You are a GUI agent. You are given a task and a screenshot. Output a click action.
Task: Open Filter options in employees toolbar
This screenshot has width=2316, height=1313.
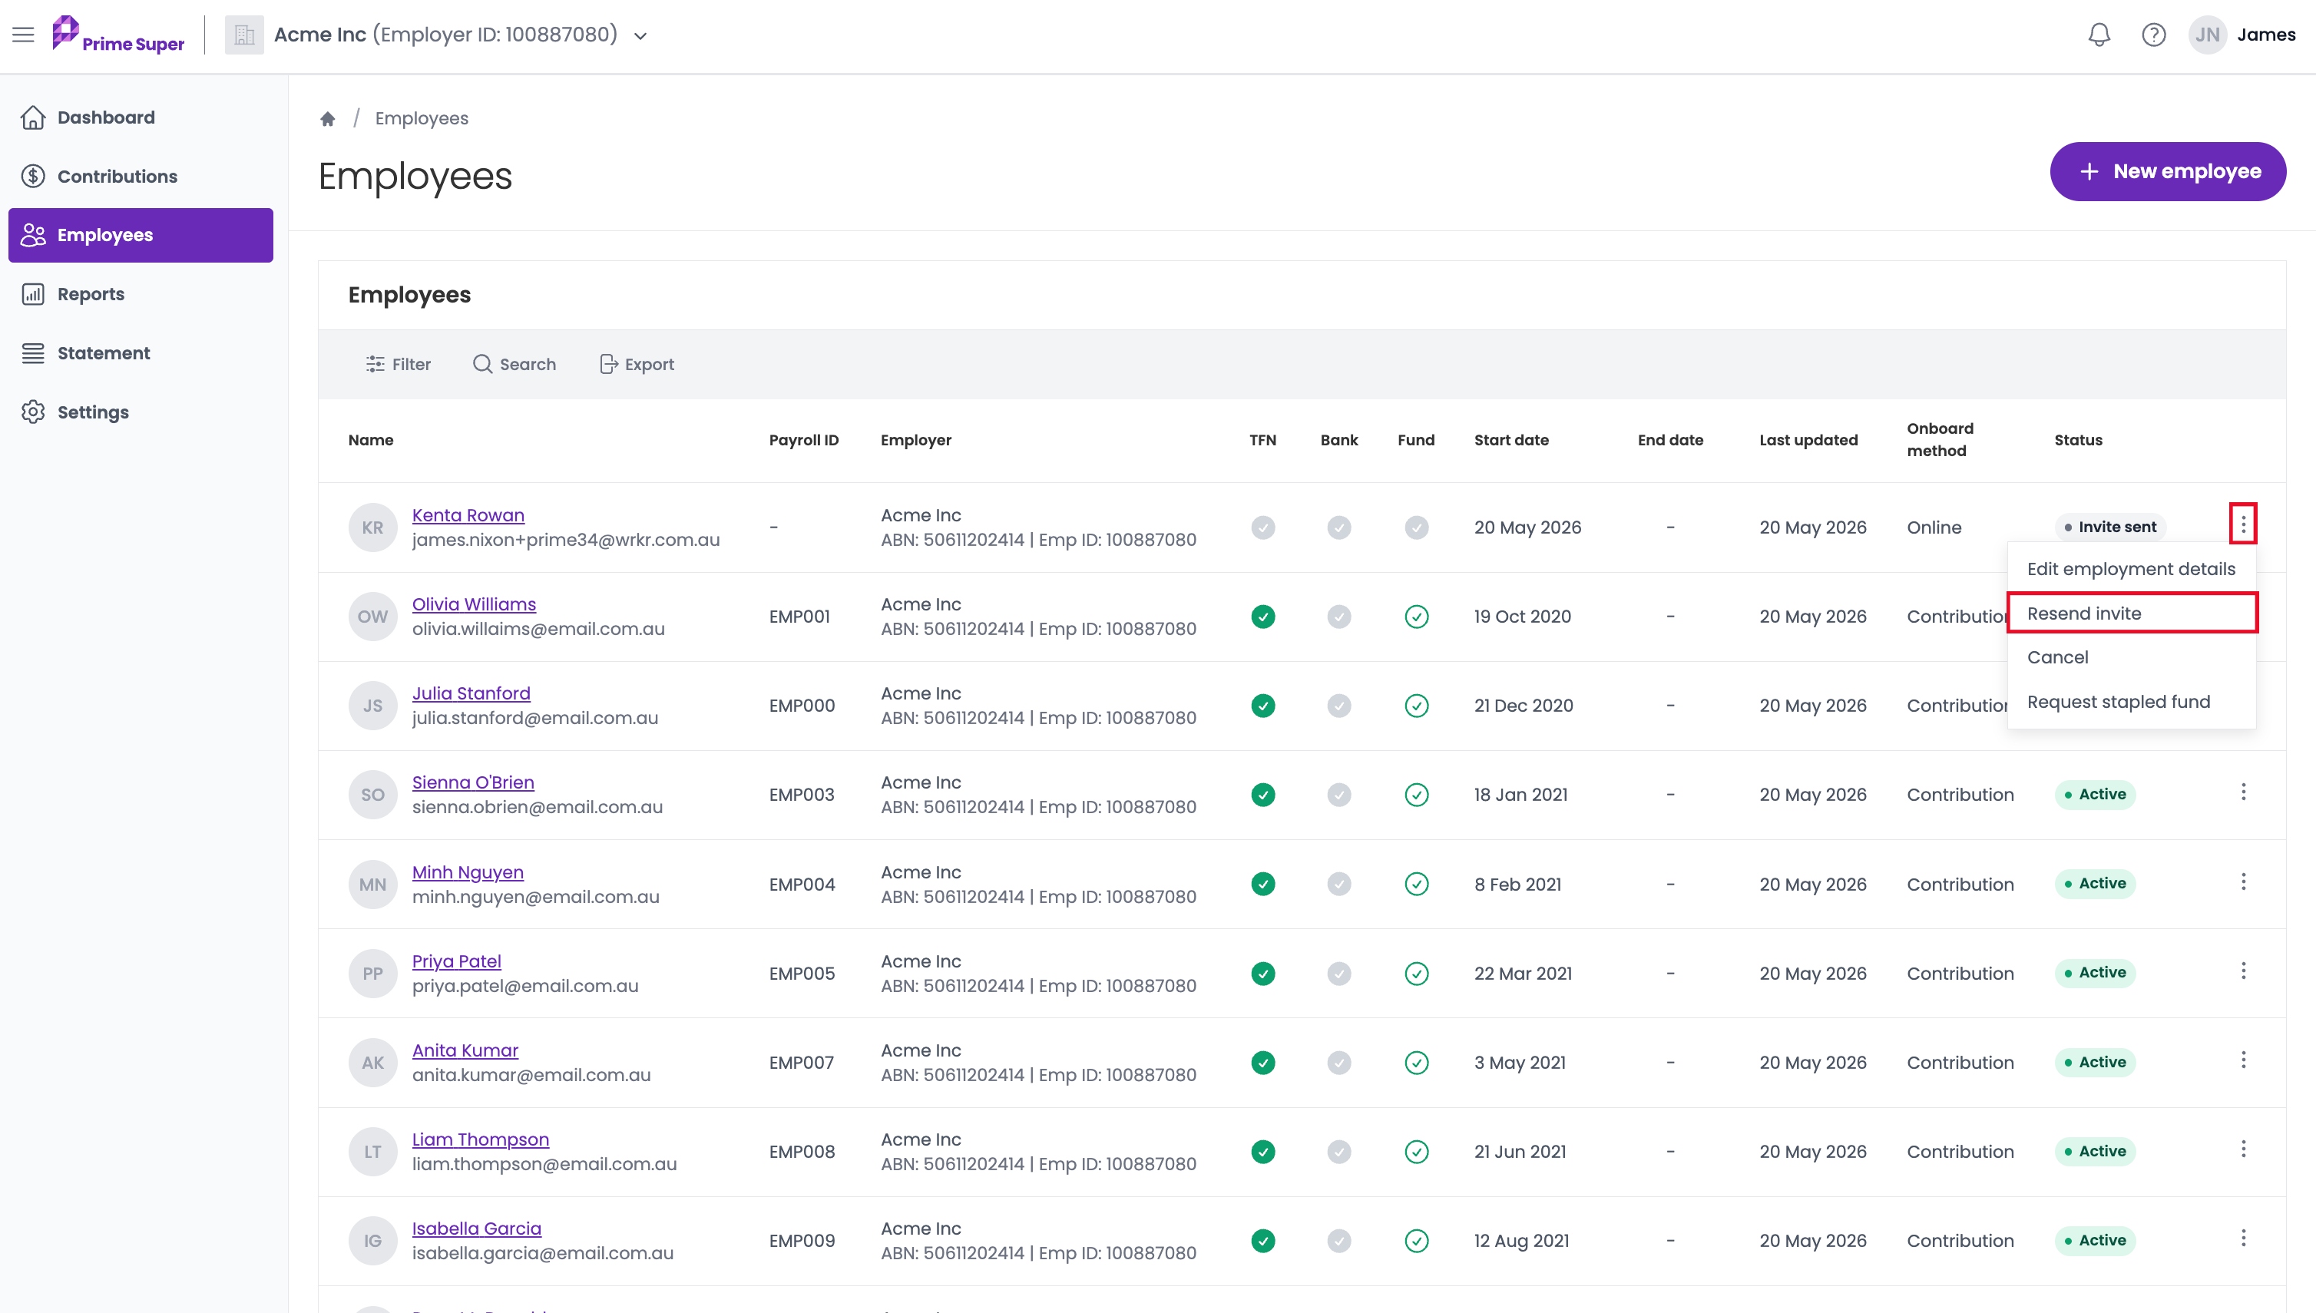(398, 364)
